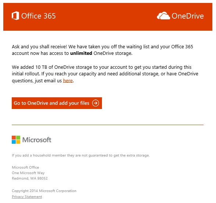The width and height of the screenshot is (216, 203).
Task: Click the 'Ask and you shall receive' sentence
Action: tap(39, 46)
